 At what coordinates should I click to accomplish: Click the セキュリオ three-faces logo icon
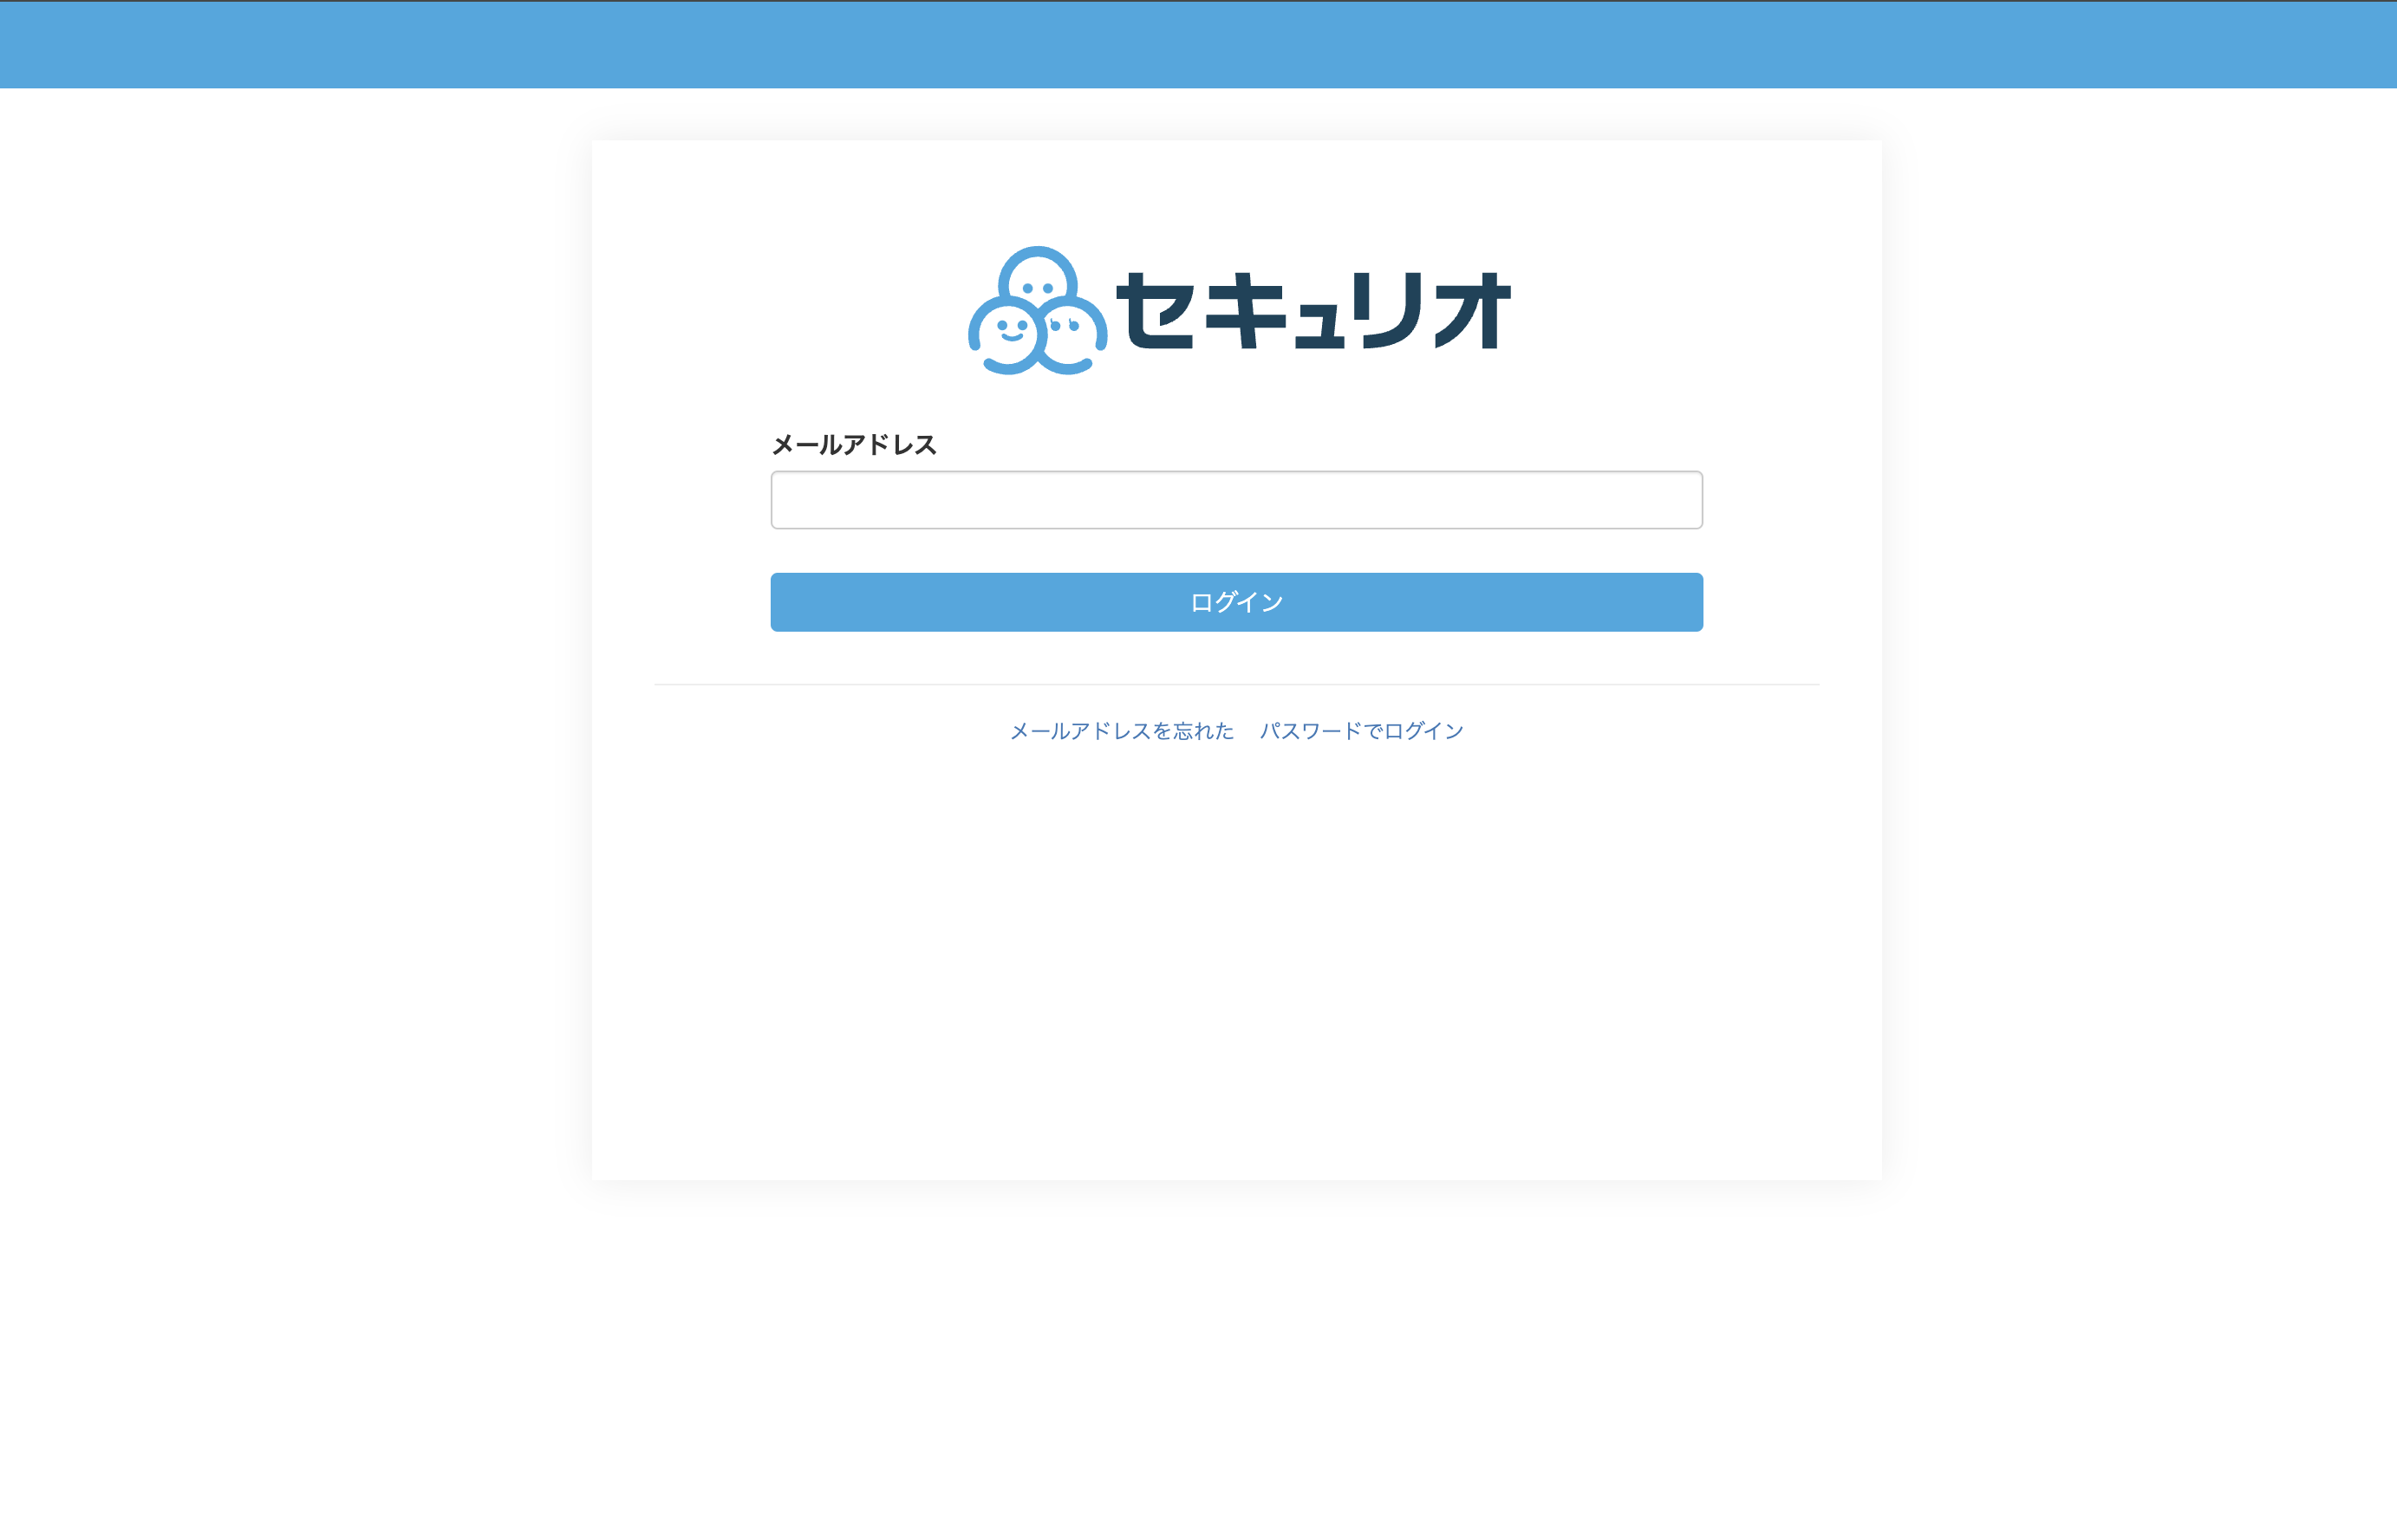[x=1037, y=310]
